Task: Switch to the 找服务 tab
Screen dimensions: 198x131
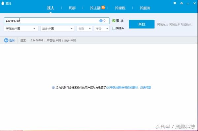Action: tap(145, 8)
